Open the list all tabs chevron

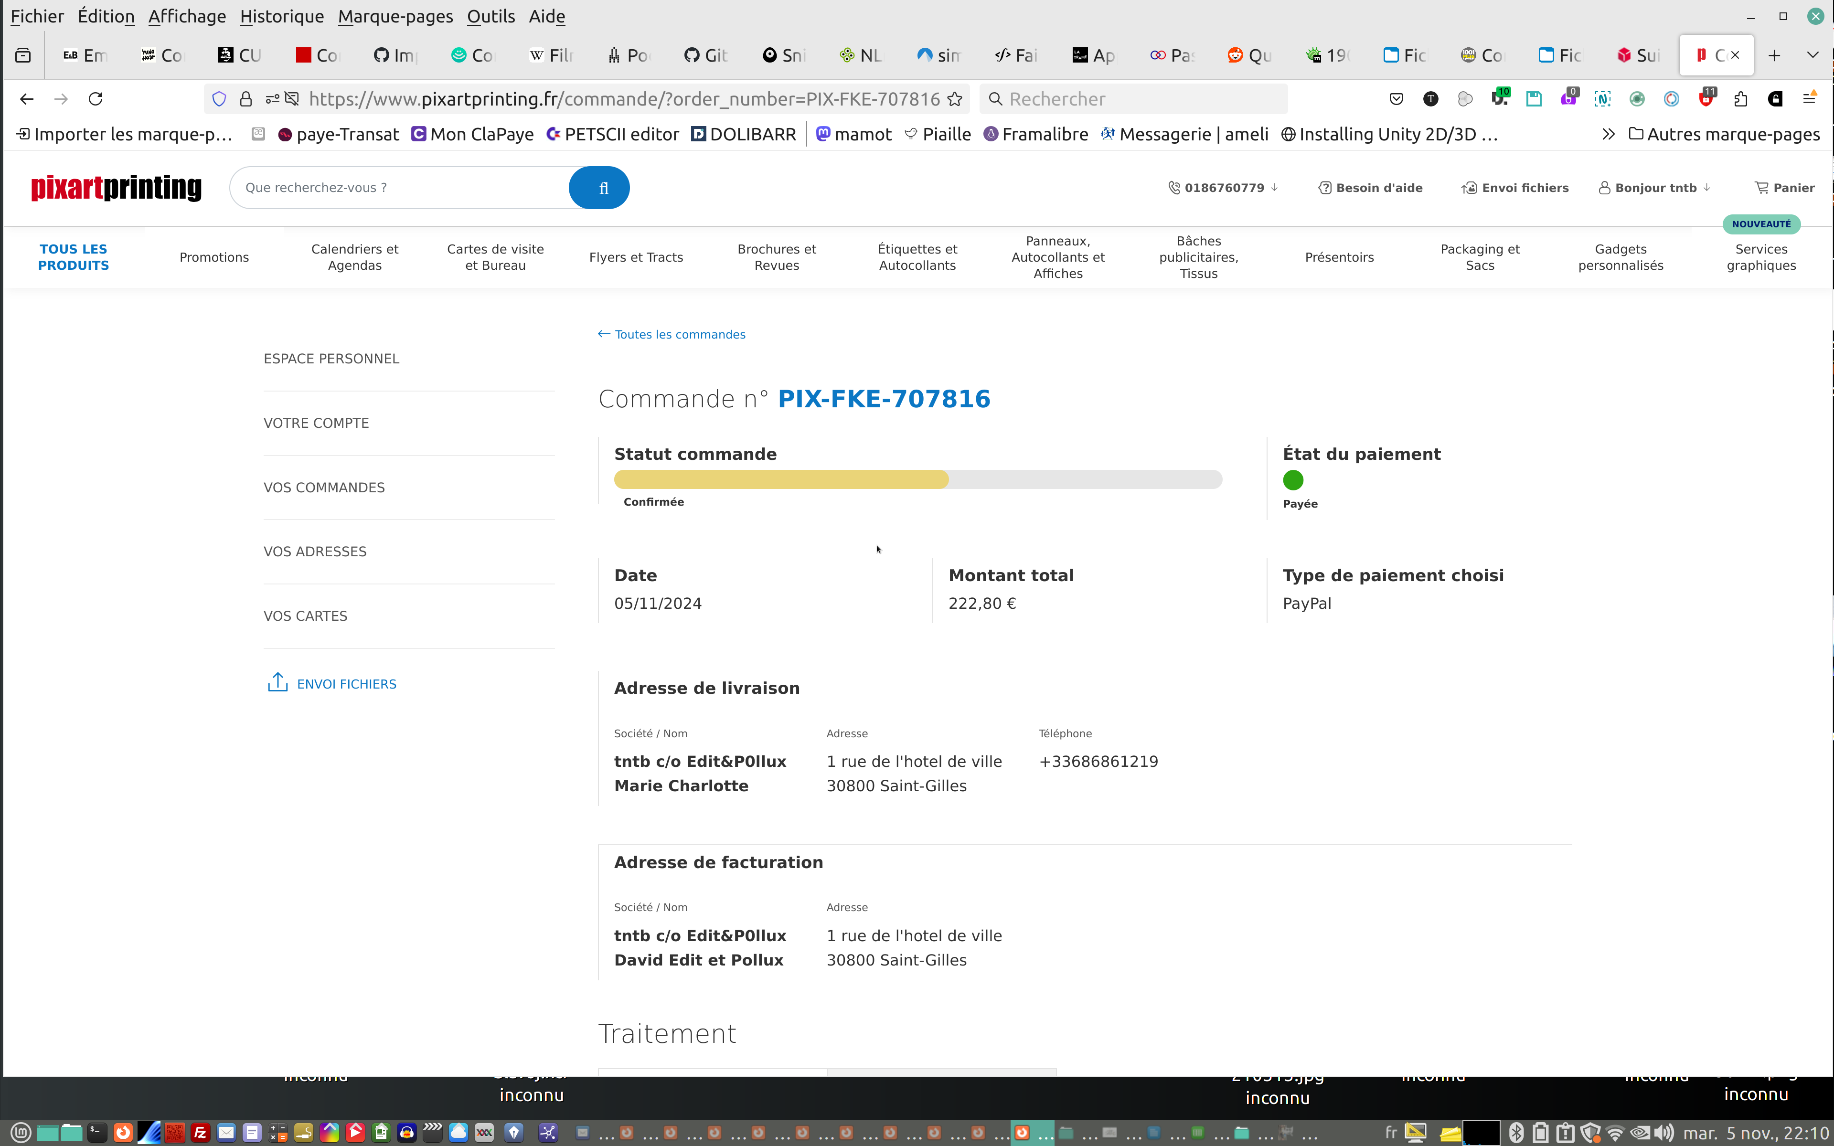[x=1813, y=55]
